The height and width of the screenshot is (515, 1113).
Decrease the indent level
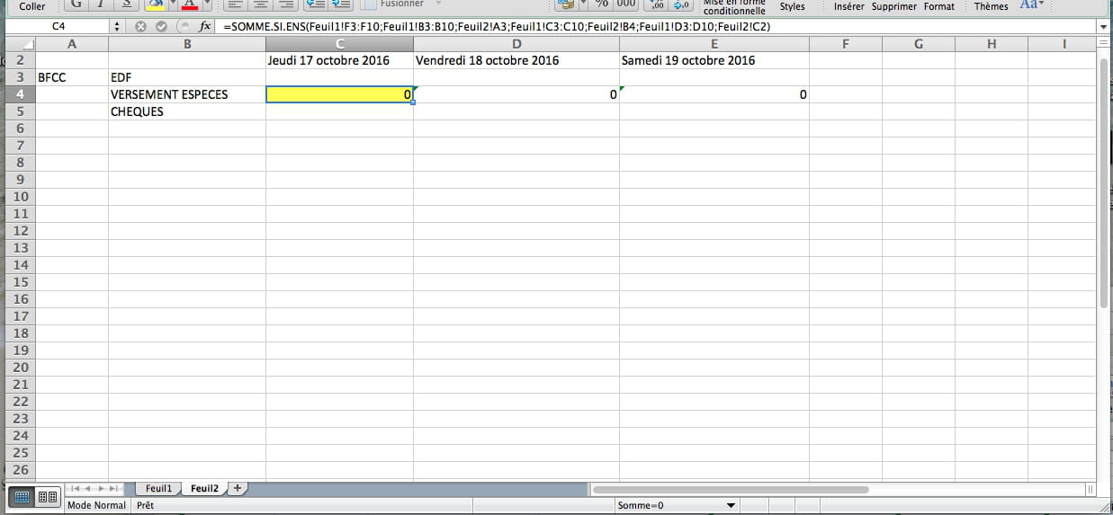click(x=315, y=4)
